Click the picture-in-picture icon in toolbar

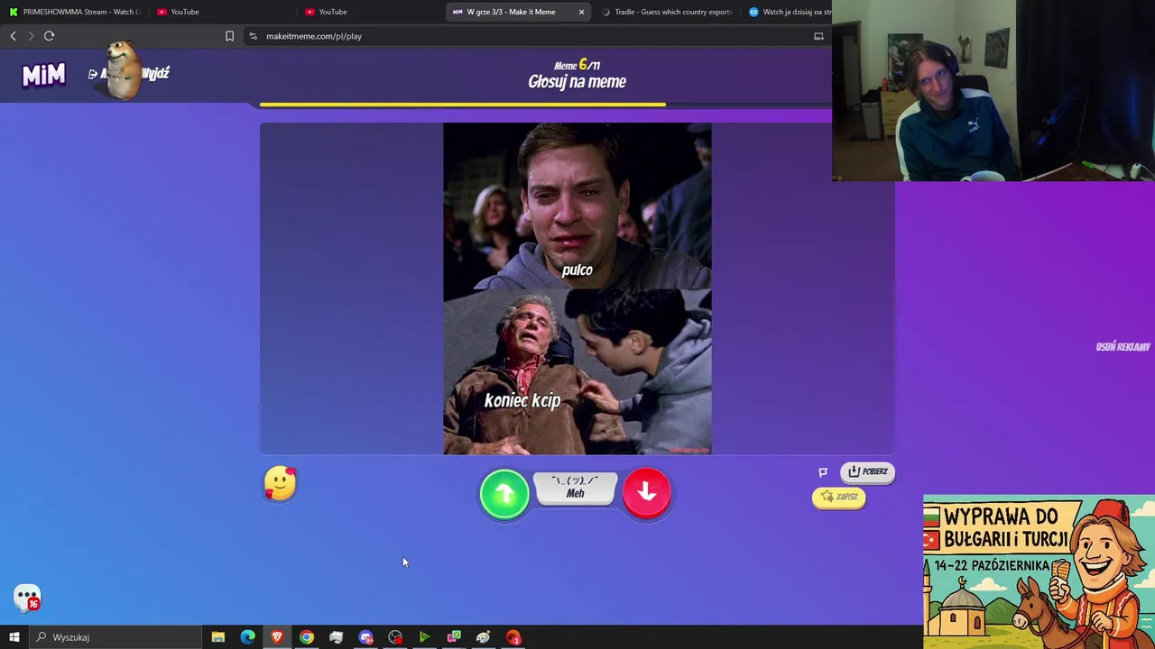(818, 36)
